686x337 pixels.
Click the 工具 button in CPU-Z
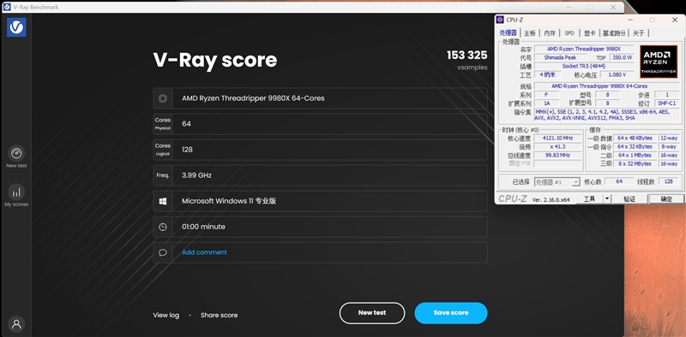(589, 199)
